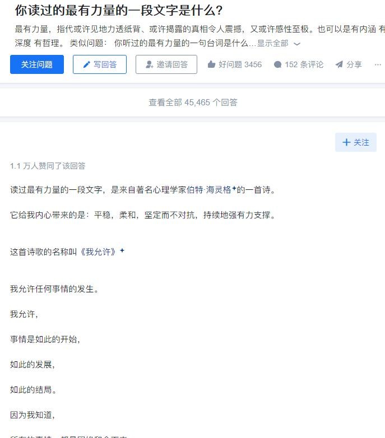Click the chevron arrow after 显示全部
Screen dimensions: 385x438
pos(297,44)
